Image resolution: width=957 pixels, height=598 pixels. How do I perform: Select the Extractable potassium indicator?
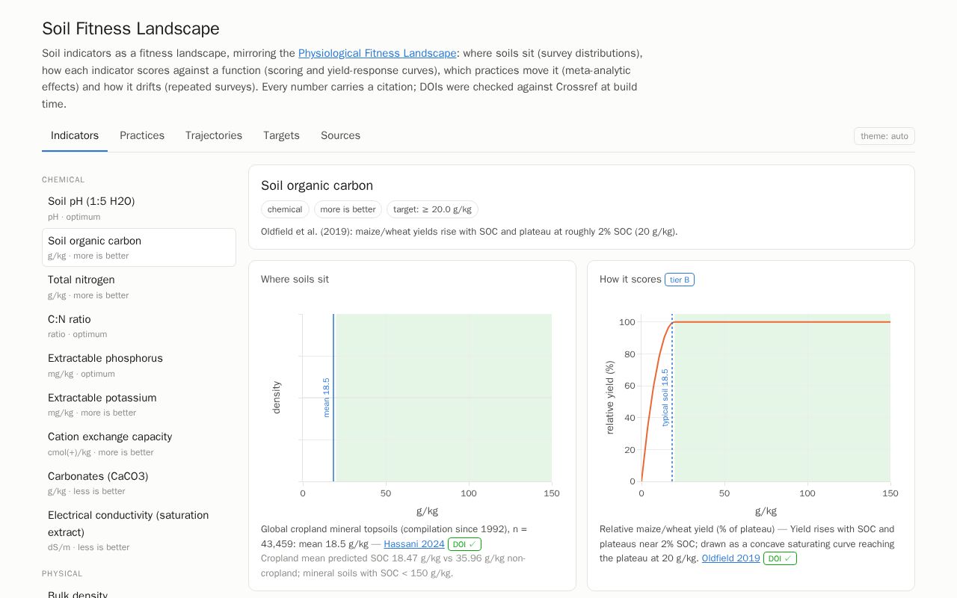(139, 404)
